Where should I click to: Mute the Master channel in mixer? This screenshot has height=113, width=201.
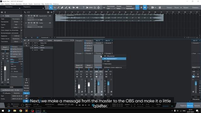click(97, 74)
